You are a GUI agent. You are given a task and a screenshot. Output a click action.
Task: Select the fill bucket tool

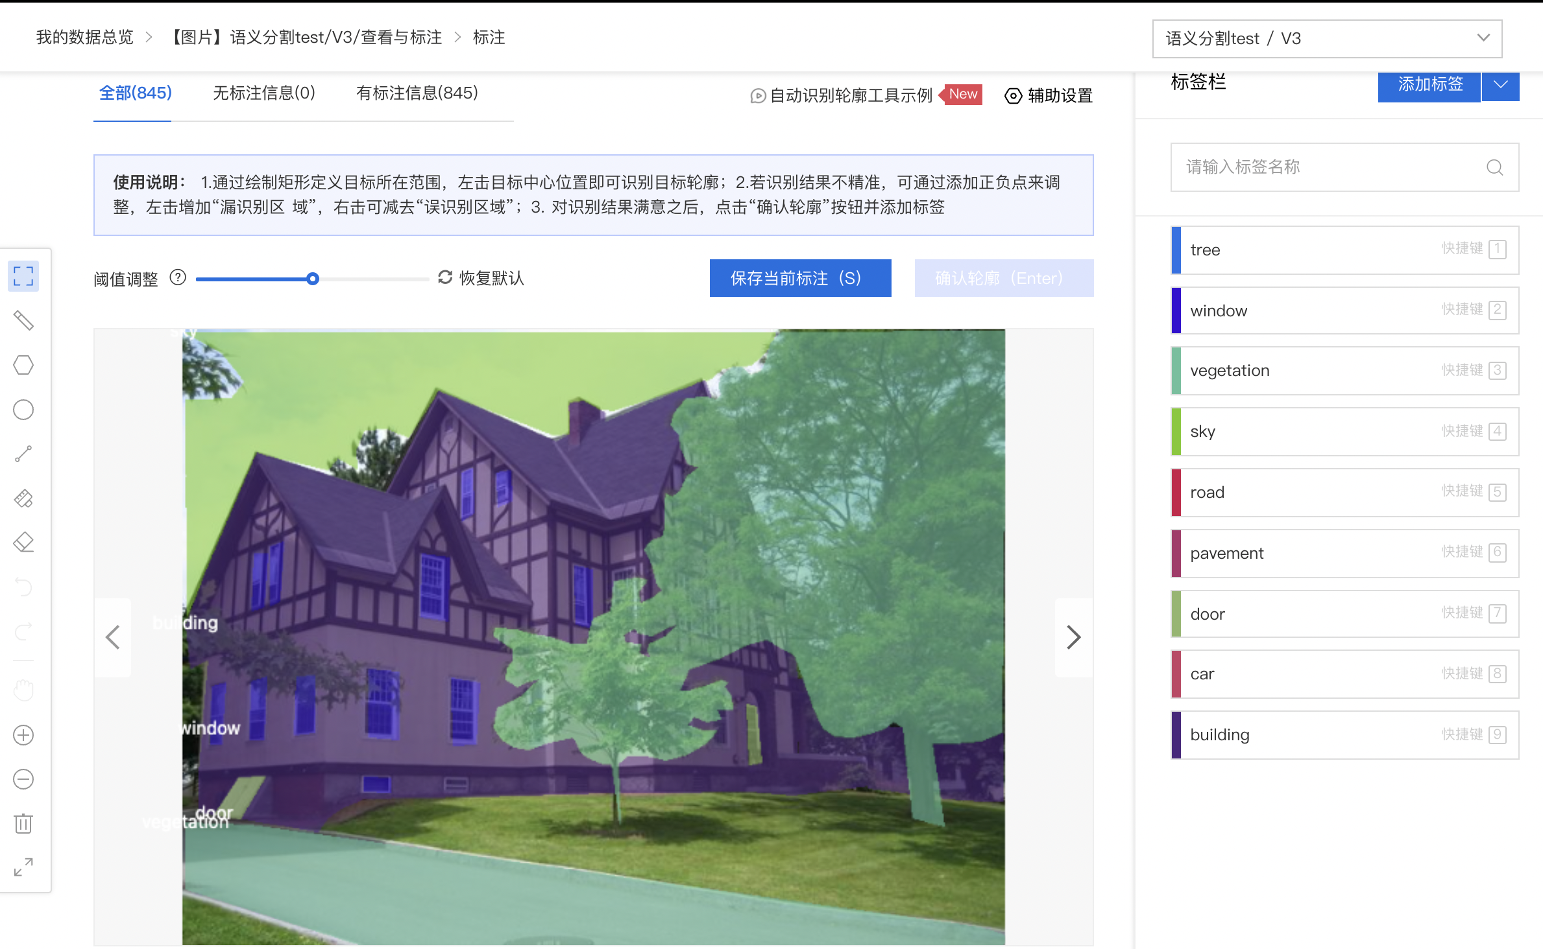pos(23,498)
